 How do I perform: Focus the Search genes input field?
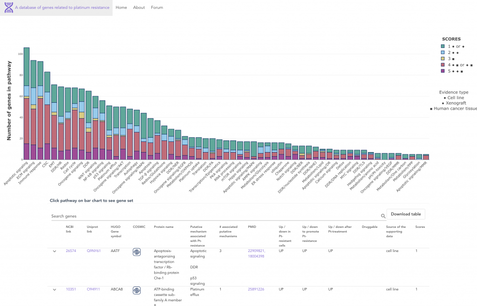tap(214, 216)
